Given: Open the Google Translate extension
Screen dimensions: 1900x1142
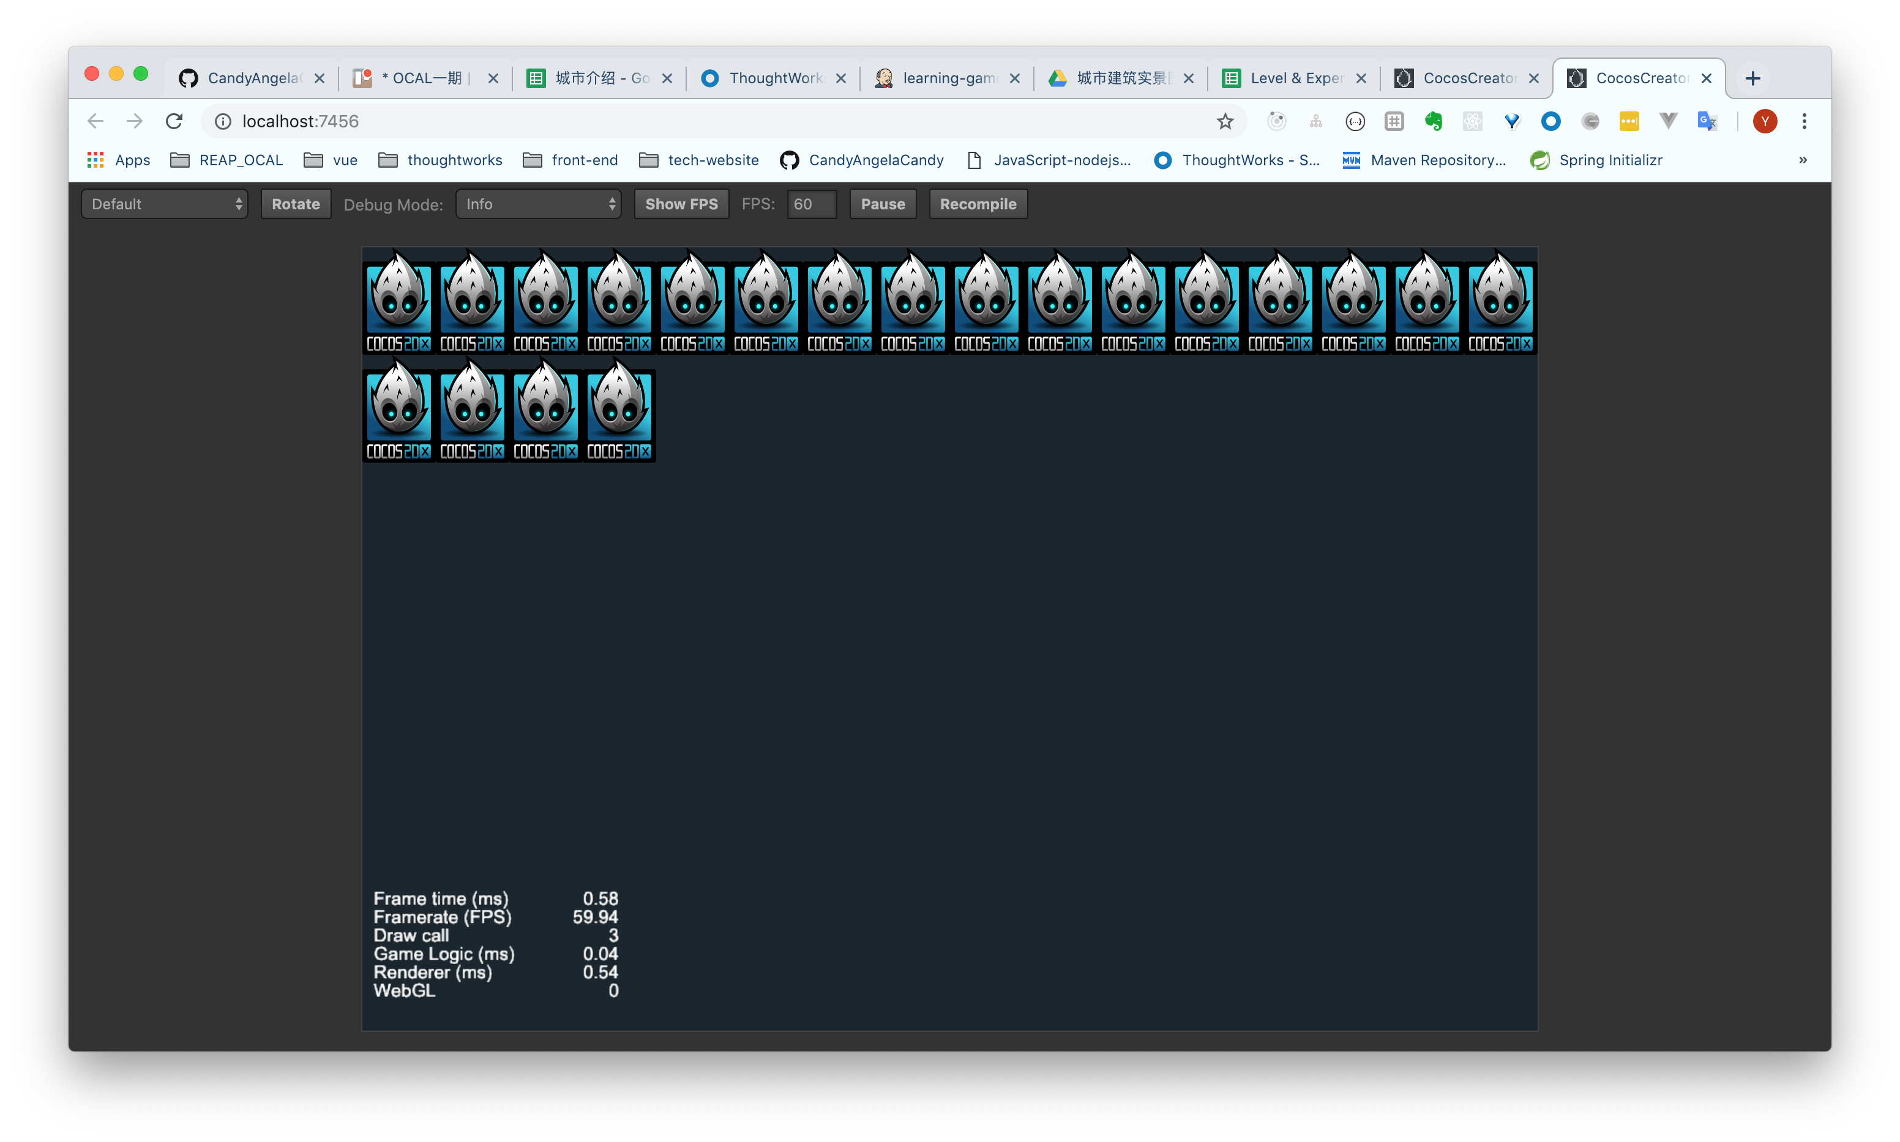Looking at the screenshot, I should 1707,121.
